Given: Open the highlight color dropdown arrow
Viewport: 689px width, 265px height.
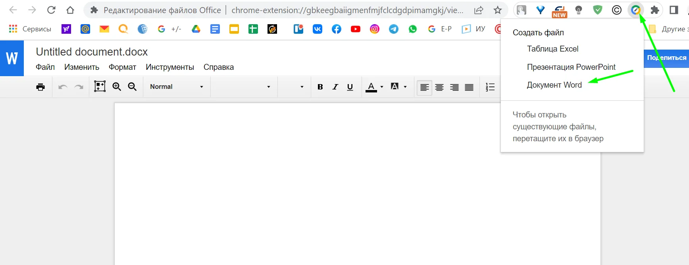Looking at the screenshot, I should (405, 87).
